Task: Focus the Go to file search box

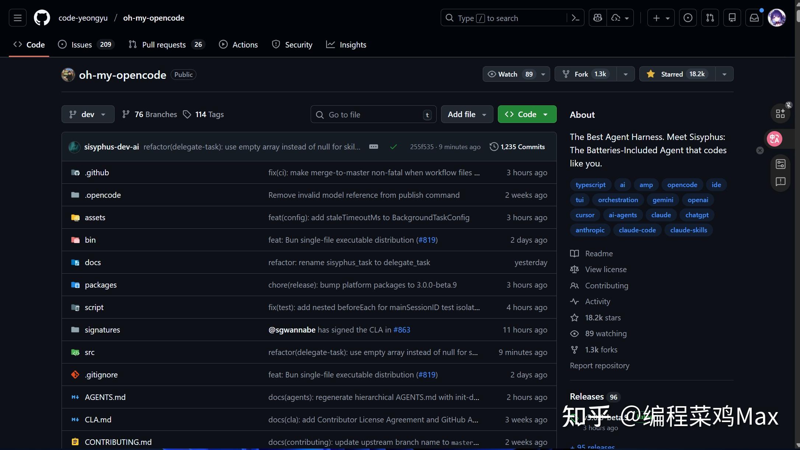Action: point(373,114)
